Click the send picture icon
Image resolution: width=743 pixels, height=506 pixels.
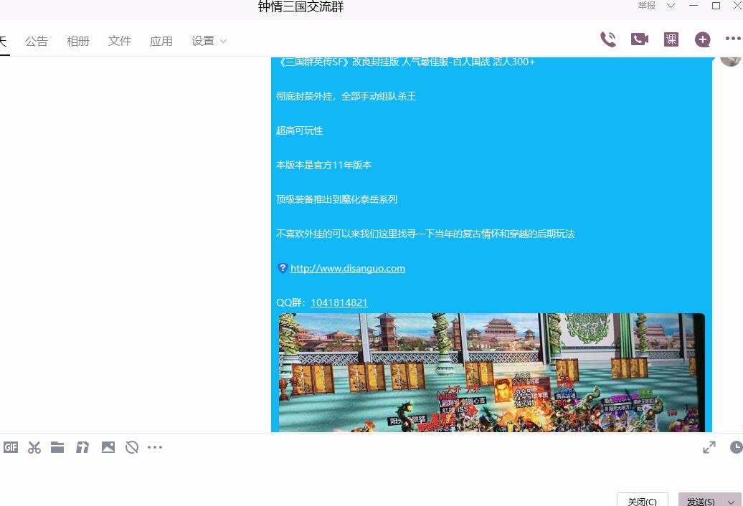click(108, 447)
